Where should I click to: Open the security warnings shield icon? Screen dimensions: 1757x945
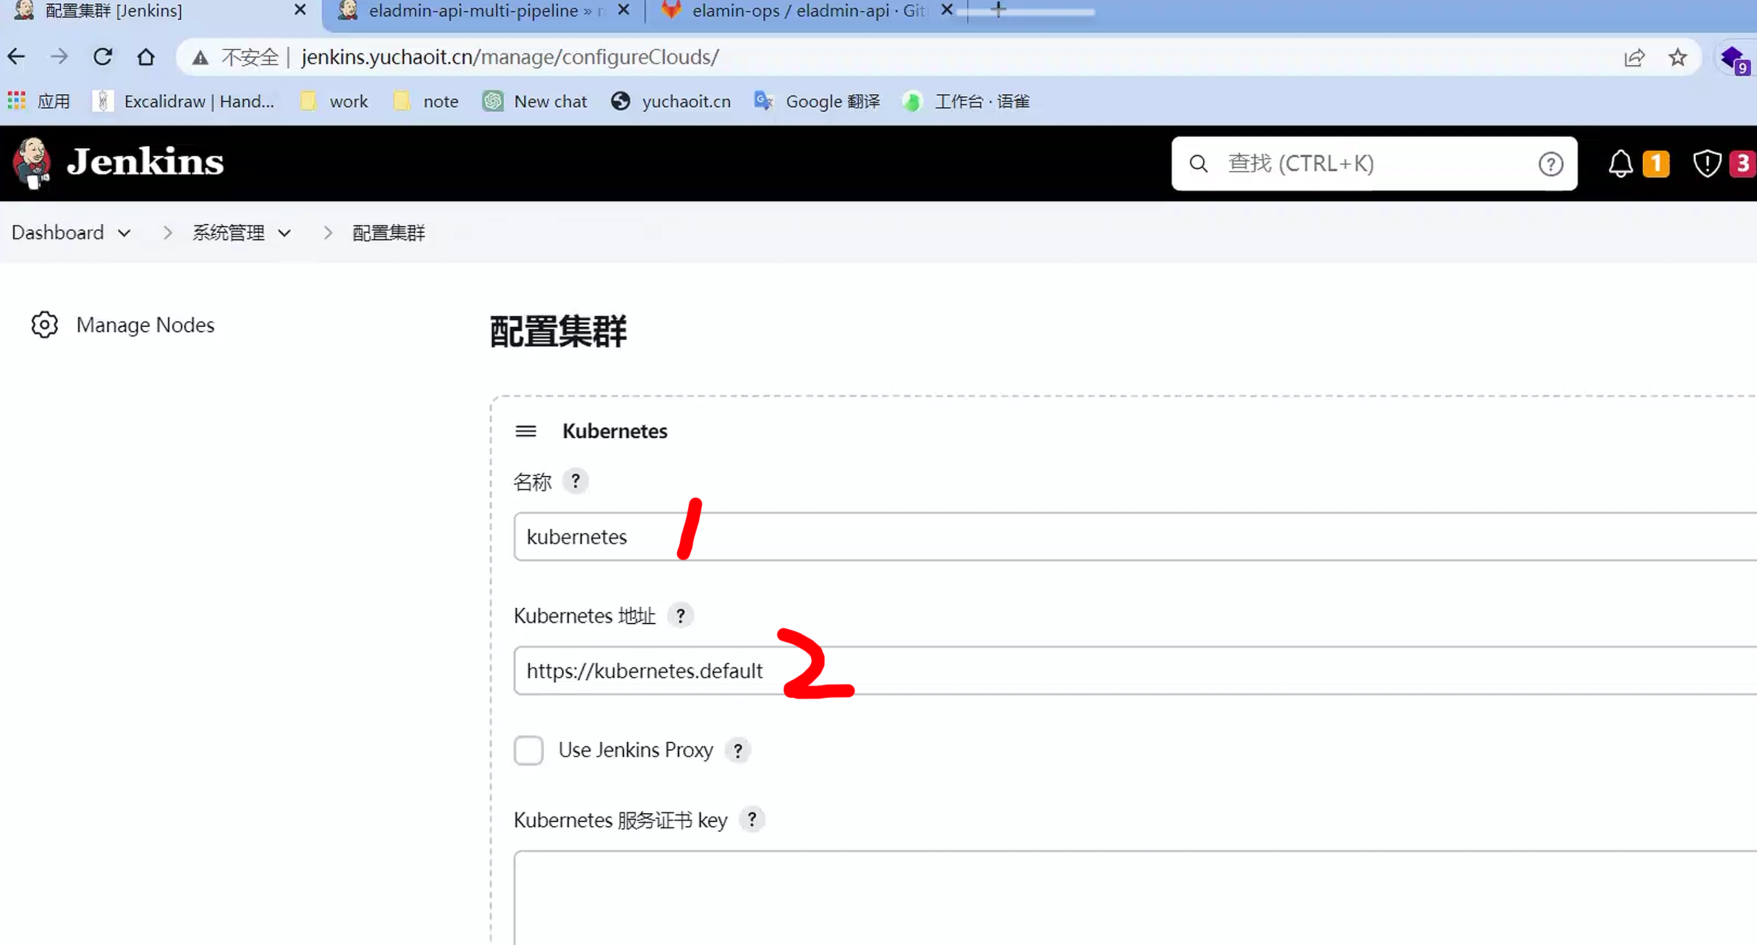[x=1707, y=163]
